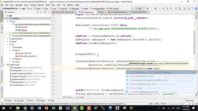This screenshot has width=198, height=111.
Task: Click Android Studio taskbar icon
Action: click(75, 108)
